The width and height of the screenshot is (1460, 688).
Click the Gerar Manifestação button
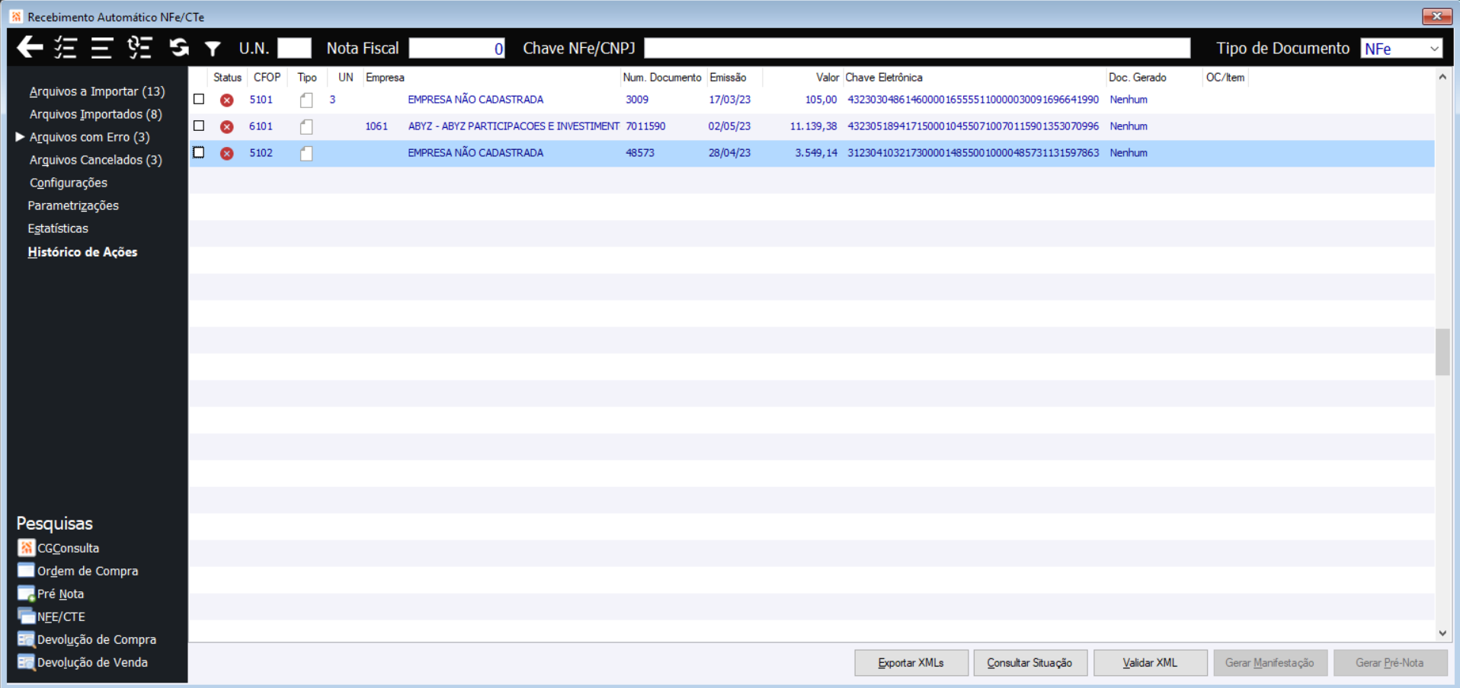coord(1270,663)
